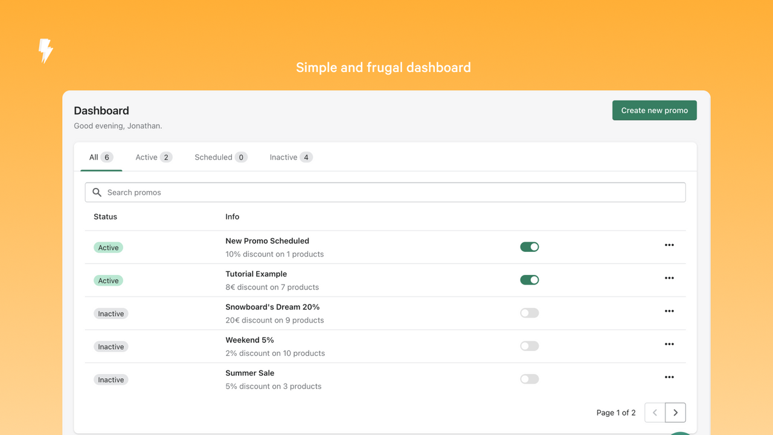This screenshot has width=773, height=435.
Task: Switch to the Active tab
Action: 153,156
